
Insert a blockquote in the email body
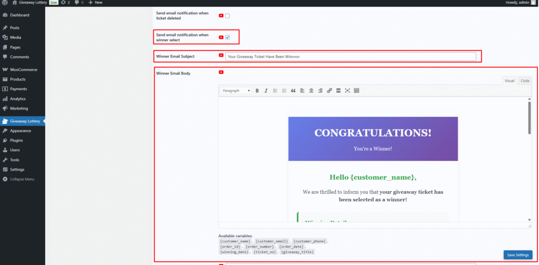293,91
